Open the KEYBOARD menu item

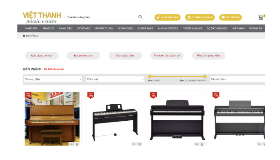(x=84, y=28)
